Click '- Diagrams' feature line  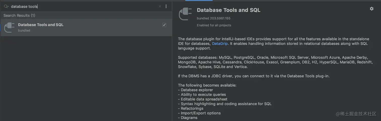point(188,118)
